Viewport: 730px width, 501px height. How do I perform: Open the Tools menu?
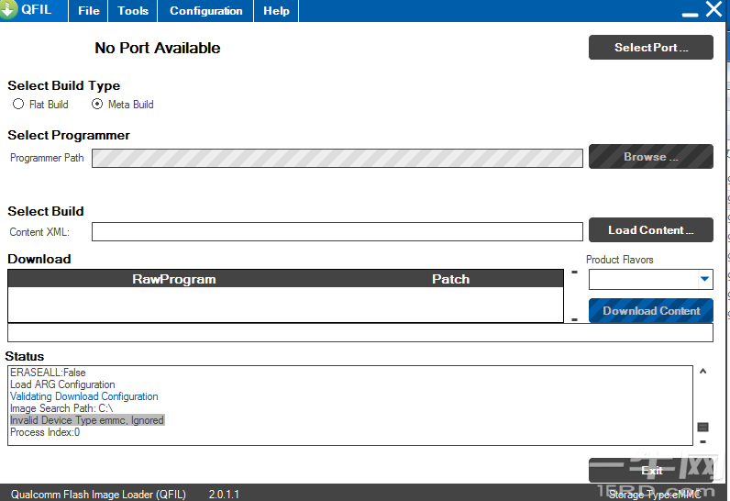coord(133,11)
